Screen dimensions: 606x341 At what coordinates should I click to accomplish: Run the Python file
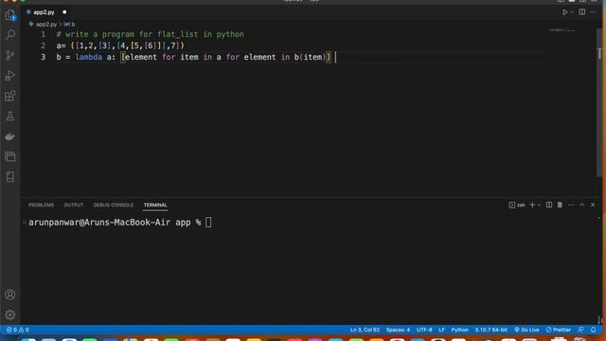pos(564,12)
